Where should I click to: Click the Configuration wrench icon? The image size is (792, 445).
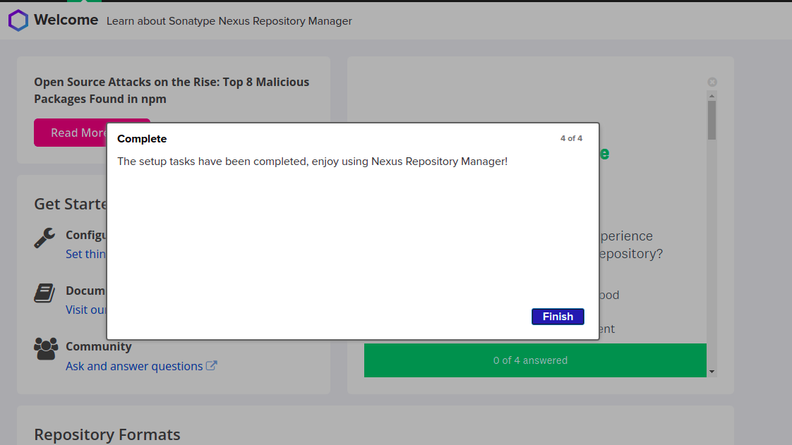pyautogui.click(x=44, y=238)
